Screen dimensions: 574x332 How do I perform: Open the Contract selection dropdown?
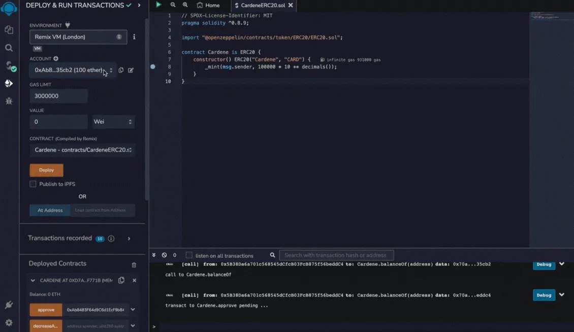click(x=82, y=150)
